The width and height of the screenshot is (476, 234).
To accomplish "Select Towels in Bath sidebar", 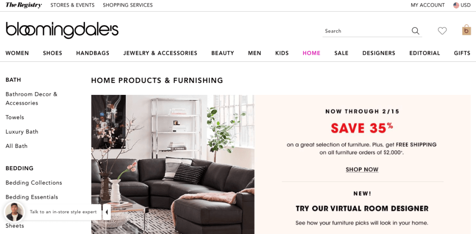I will click(x=14, y=117).
